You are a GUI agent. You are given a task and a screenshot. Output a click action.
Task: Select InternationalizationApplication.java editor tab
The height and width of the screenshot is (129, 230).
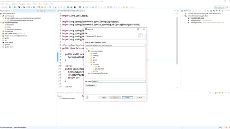click(x=71, y=11)
